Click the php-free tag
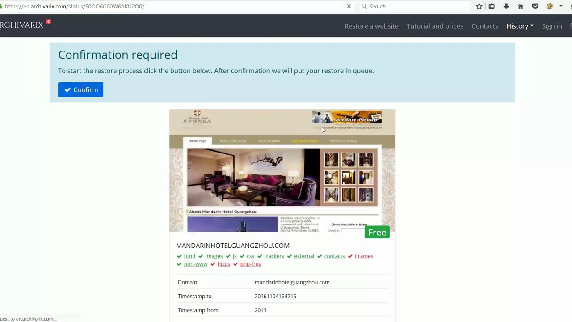Image resolution: width=572 pixels, height=322 pixels. pyautogui.click(x=251, y=264)
